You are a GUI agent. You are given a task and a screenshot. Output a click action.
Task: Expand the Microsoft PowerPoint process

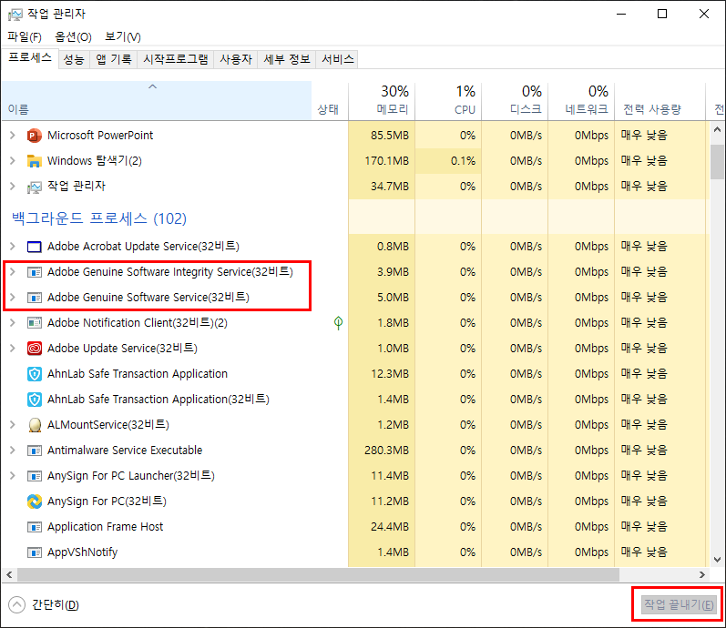point(13,135)
